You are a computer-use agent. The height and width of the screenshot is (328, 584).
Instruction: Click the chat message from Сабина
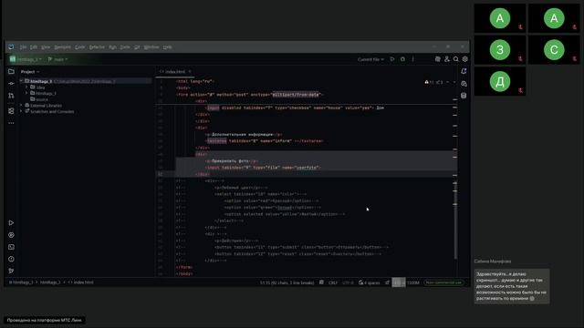point(511,286)
